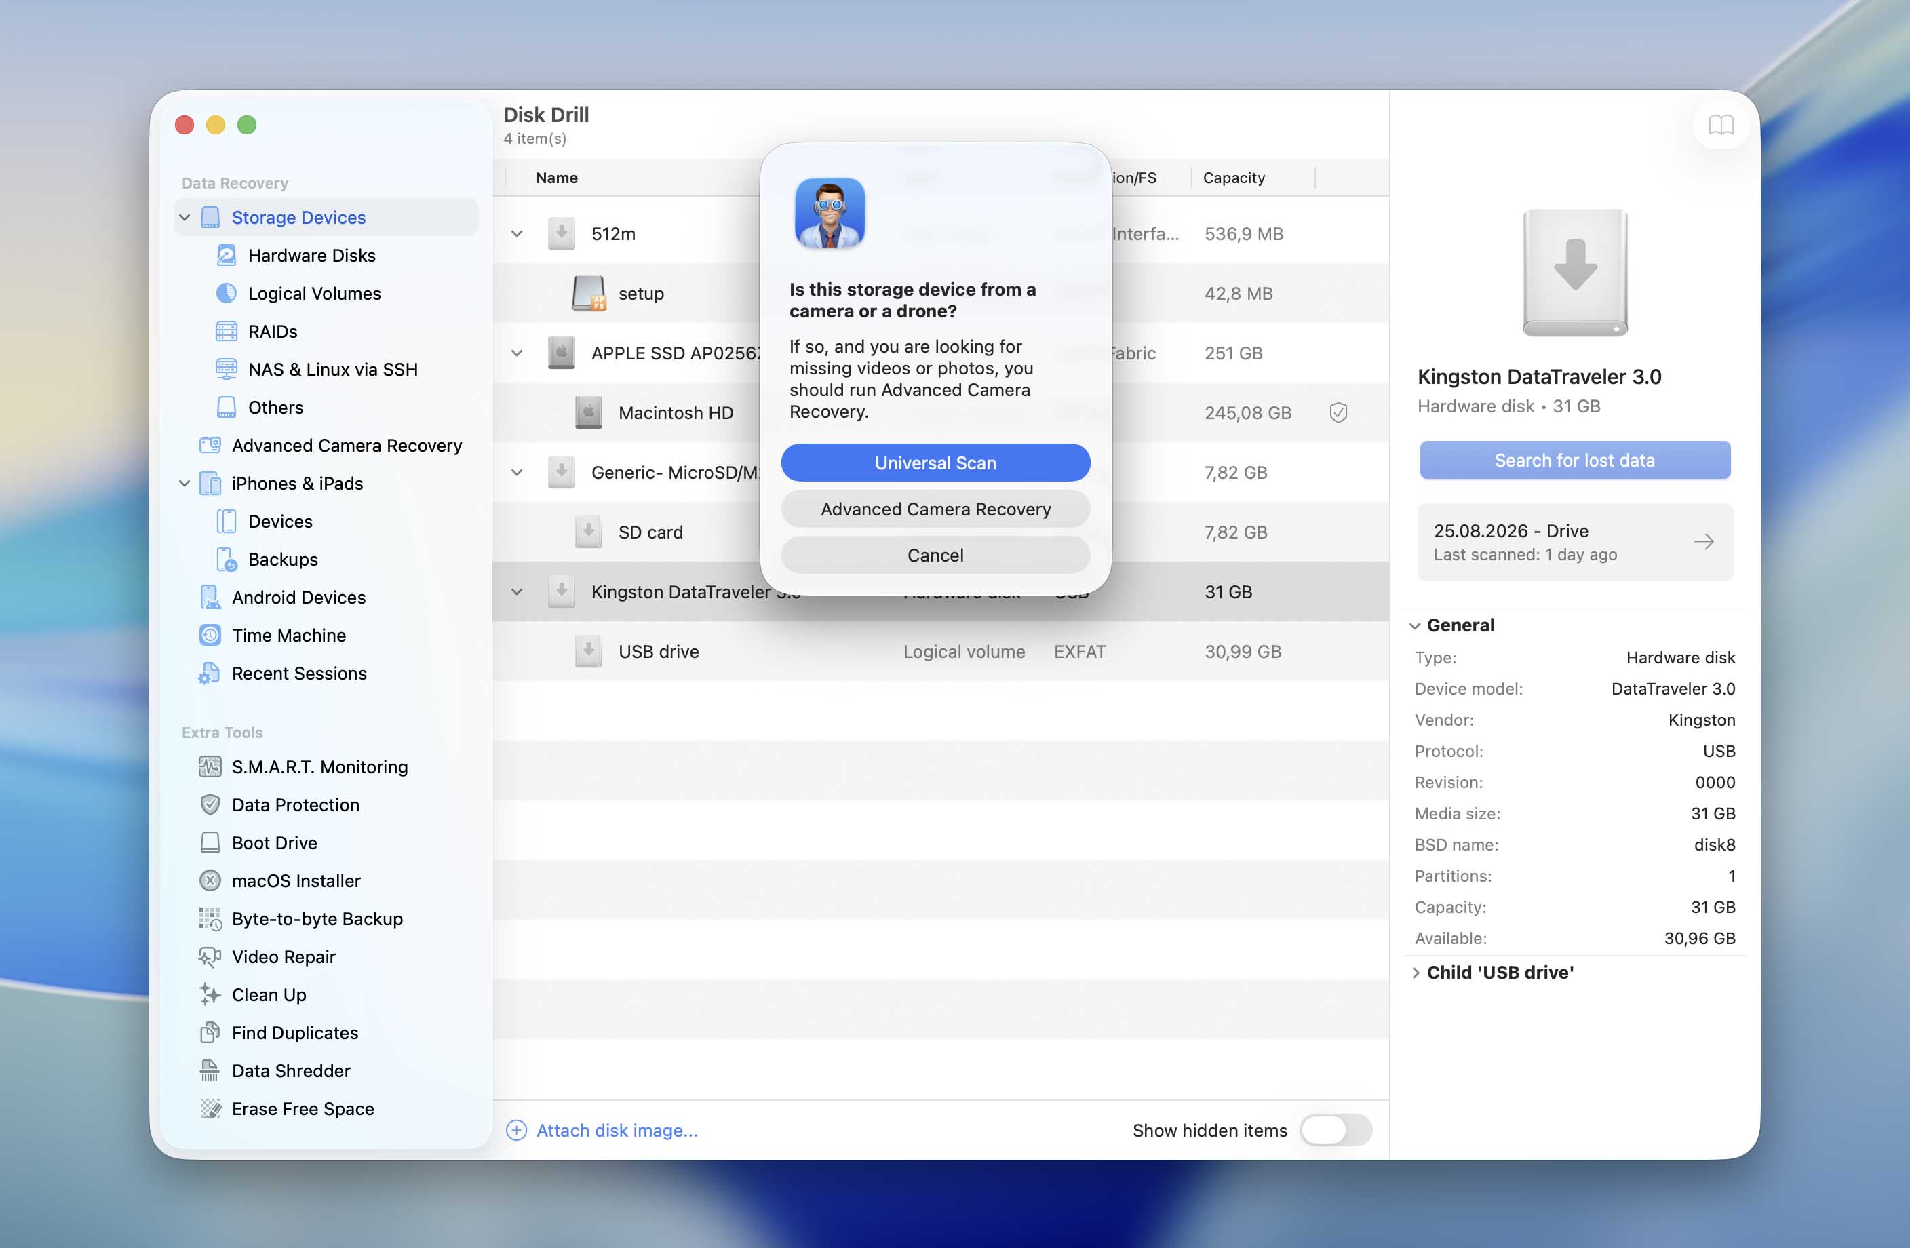Toggle Show hidden items switch
The width and height of the screenshot is (1910, 1248).
[x=1336, y=1130]
